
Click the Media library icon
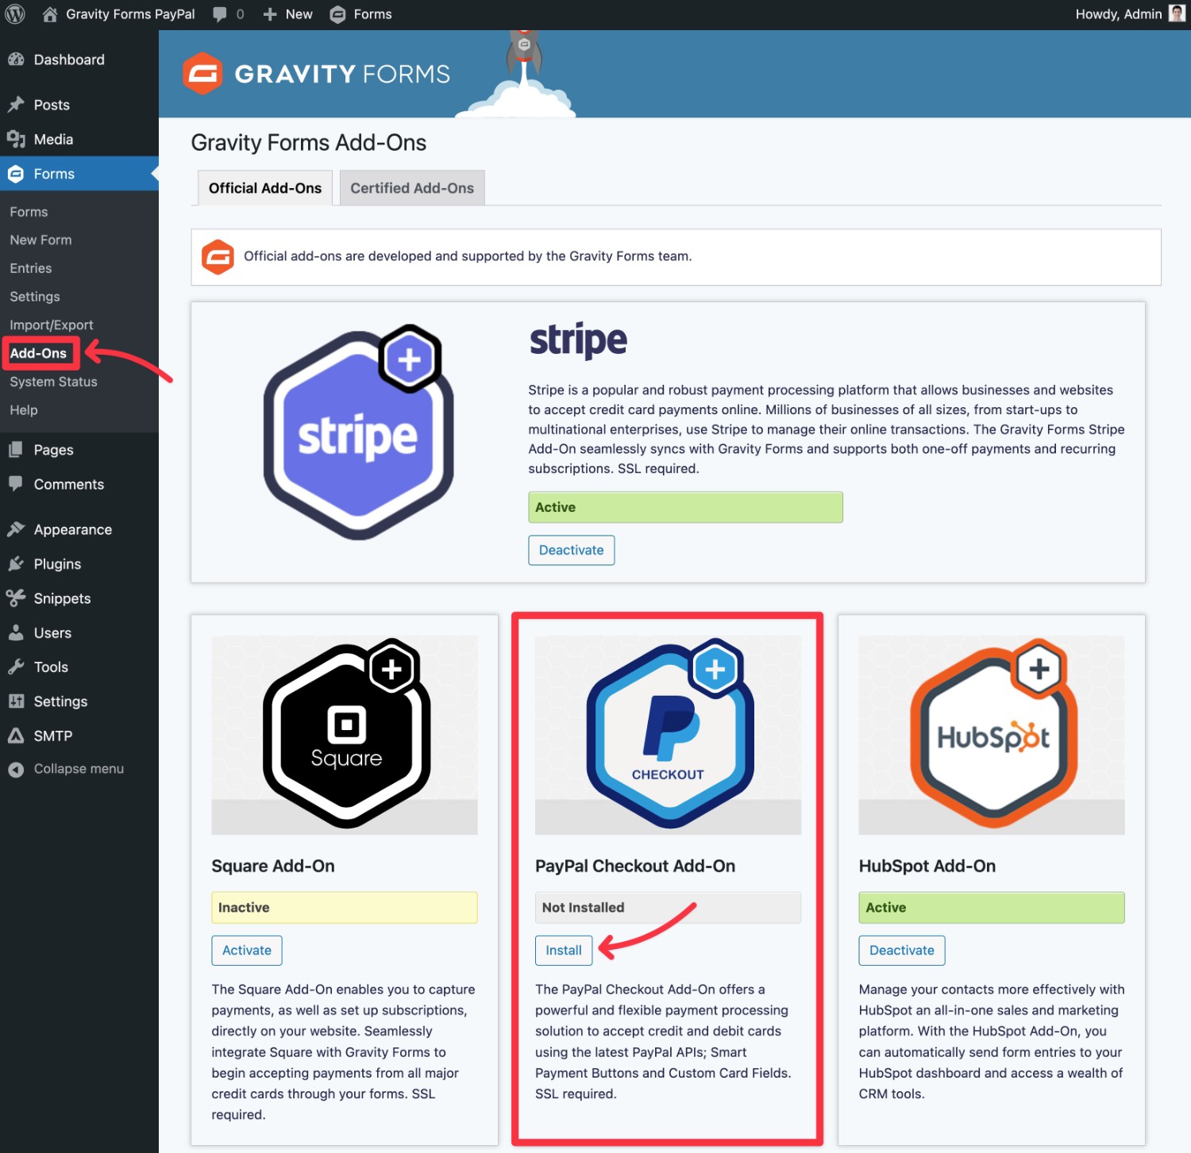coord(16,140)
